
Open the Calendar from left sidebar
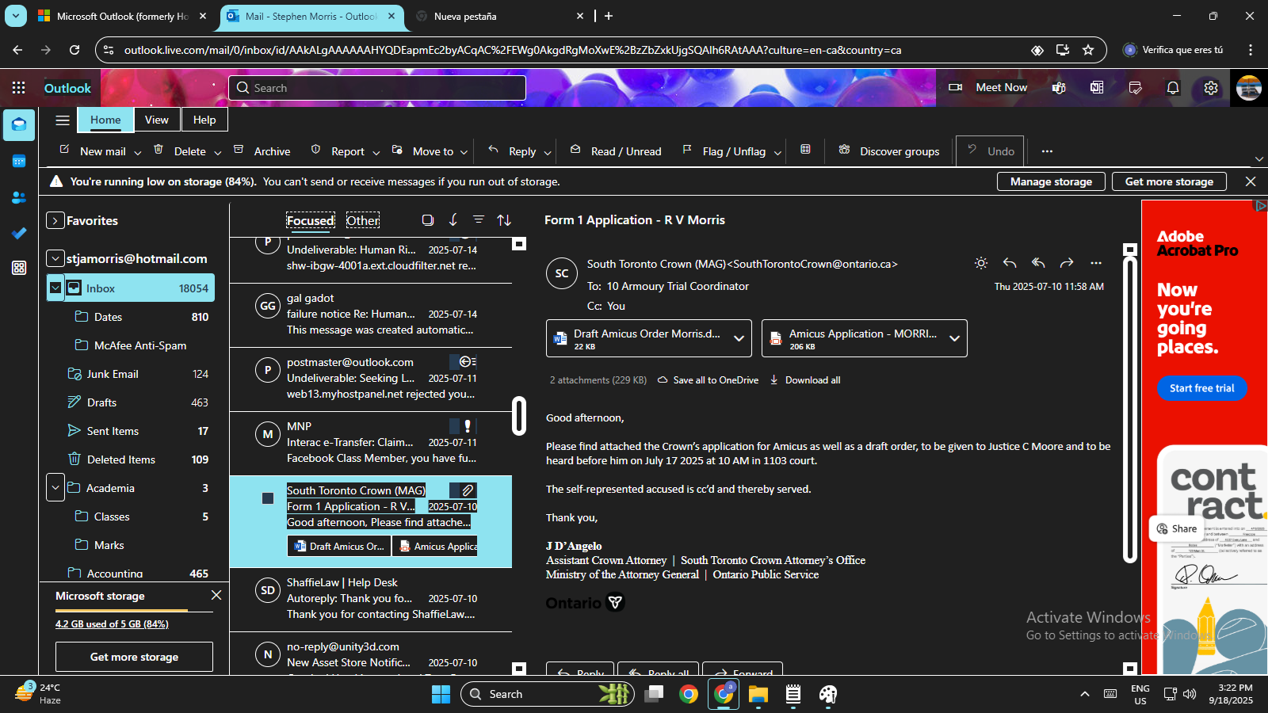(19, 162)
